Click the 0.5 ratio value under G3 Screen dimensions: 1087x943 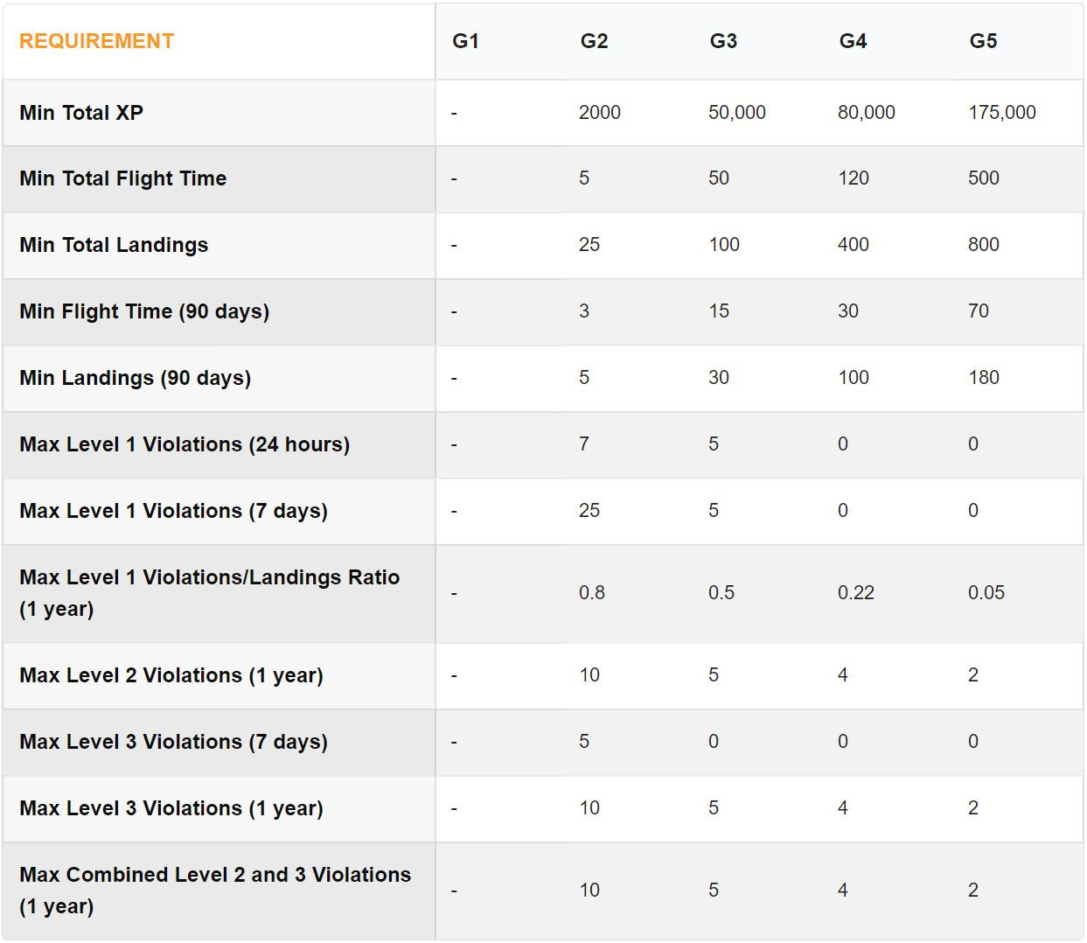point(721,593)
